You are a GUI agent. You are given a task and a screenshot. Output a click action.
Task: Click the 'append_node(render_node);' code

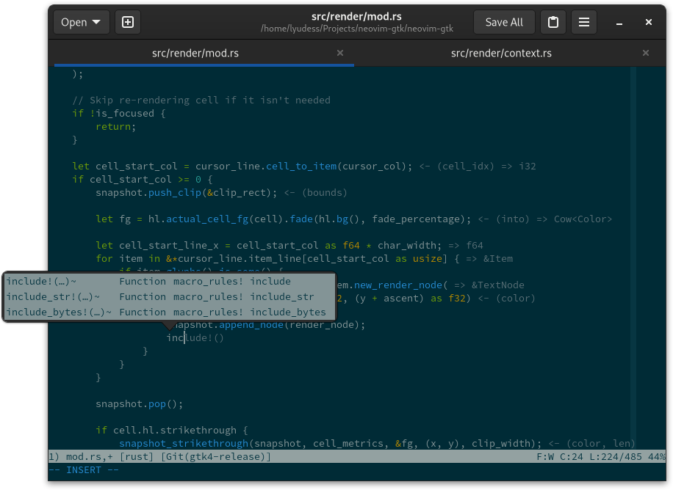[292, 324]
